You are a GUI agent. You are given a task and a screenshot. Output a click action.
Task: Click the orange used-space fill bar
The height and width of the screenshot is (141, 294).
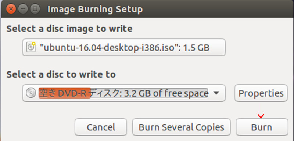[65, 93]
